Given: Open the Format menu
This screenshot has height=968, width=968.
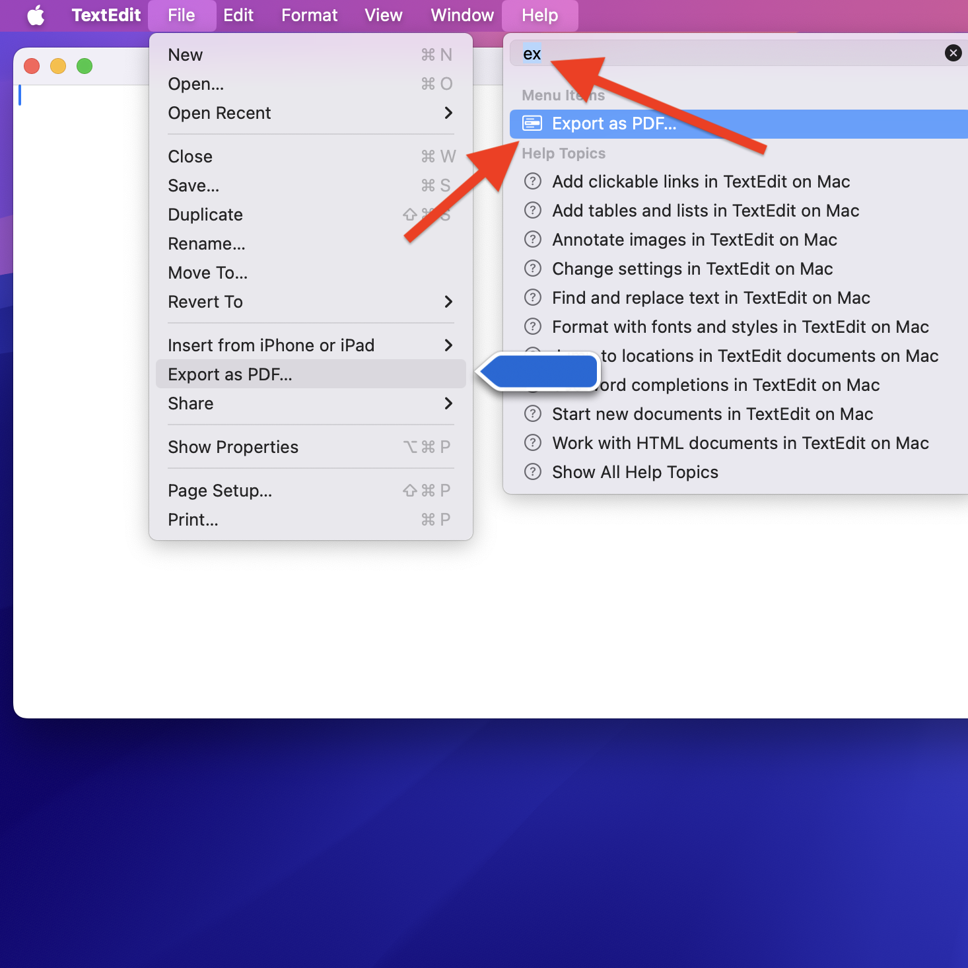Looking at the screenshot, I should [x=309, y=15].
